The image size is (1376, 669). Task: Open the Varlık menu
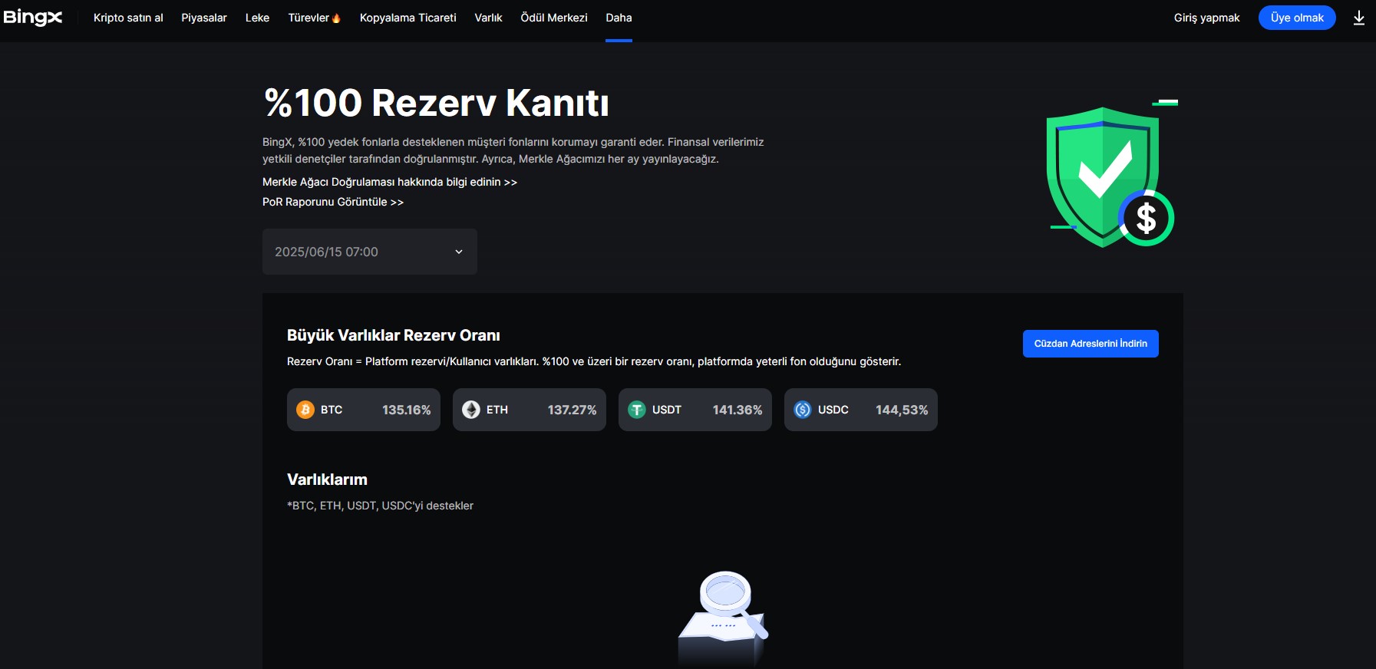[x=488, y=18]
